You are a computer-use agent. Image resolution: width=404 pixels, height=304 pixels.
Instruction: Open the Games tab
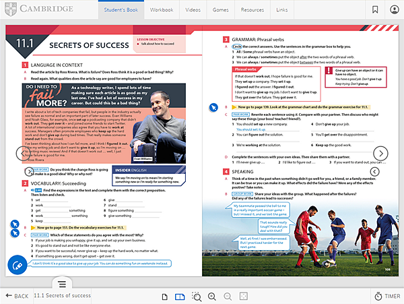tap(221, 10)
